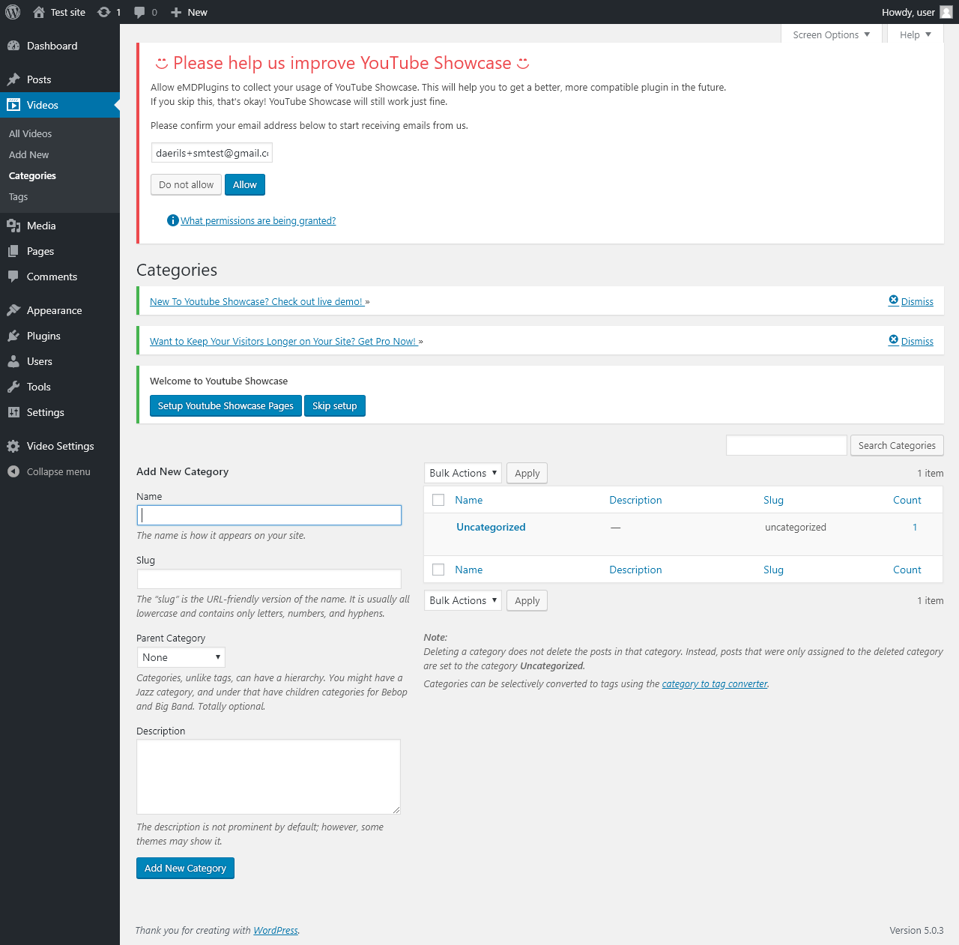The height and width of the screenshot is (945, 959).
Task: Click the top Apply button
Action: tap(527, 473)
